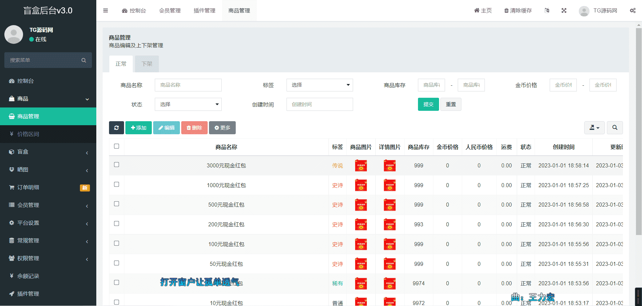Open the table search icon button
Screen dimensions: 642x306
click(x=615, y=128)
